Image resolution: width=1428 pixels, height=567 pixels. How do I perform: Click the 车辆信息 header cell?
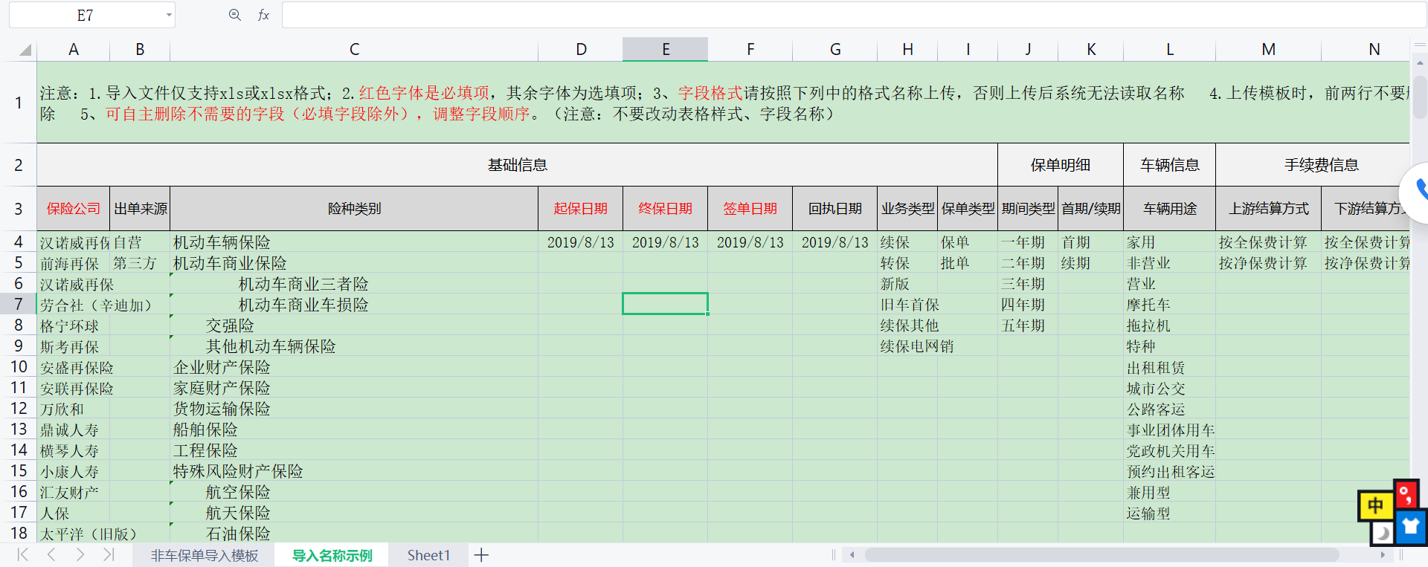pos(1170,165)
